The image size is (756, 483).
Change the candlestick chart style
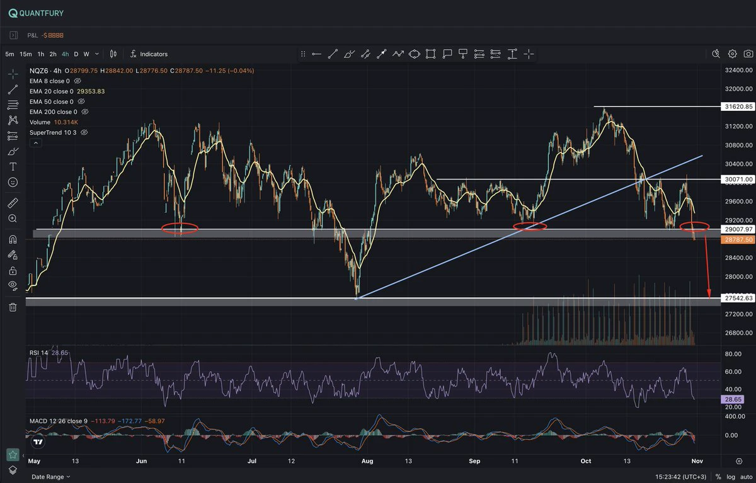[x=113, y=54]
